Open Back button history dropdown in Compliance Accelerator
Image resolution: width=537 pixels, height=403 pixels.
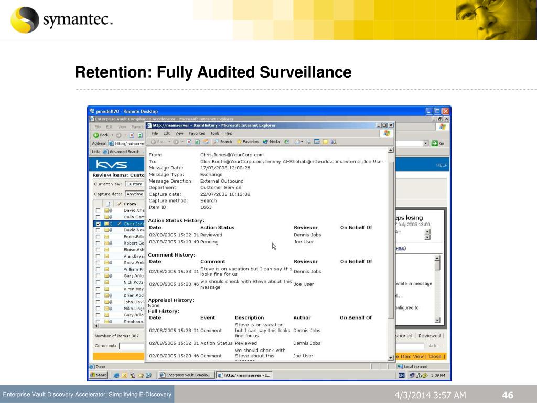[112, 135]
